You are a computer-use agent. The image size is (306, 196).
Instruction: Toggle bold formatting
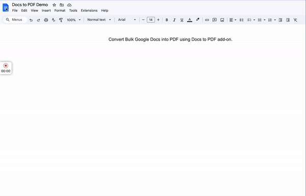(x=167, y=20)
